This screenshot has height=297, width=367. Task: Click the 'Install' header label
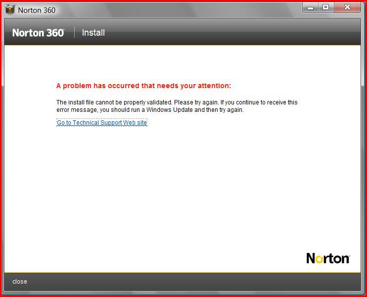(x=93, y=33)
